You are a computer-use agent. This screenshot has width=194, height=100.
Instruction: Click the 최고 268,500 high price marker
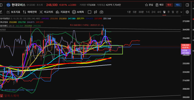[86, 25]
